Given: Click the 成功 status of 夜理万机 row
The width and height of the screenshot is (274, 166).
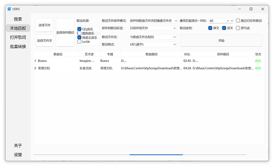Looking at the screenshot, I should tap(258, 68).
